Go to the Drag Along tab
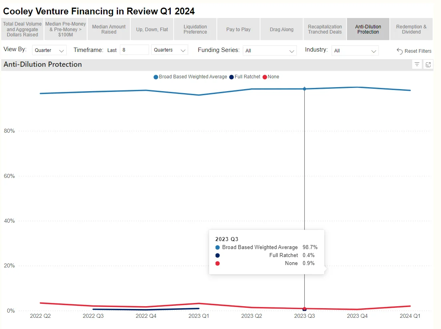 click(x=281, y=29)
